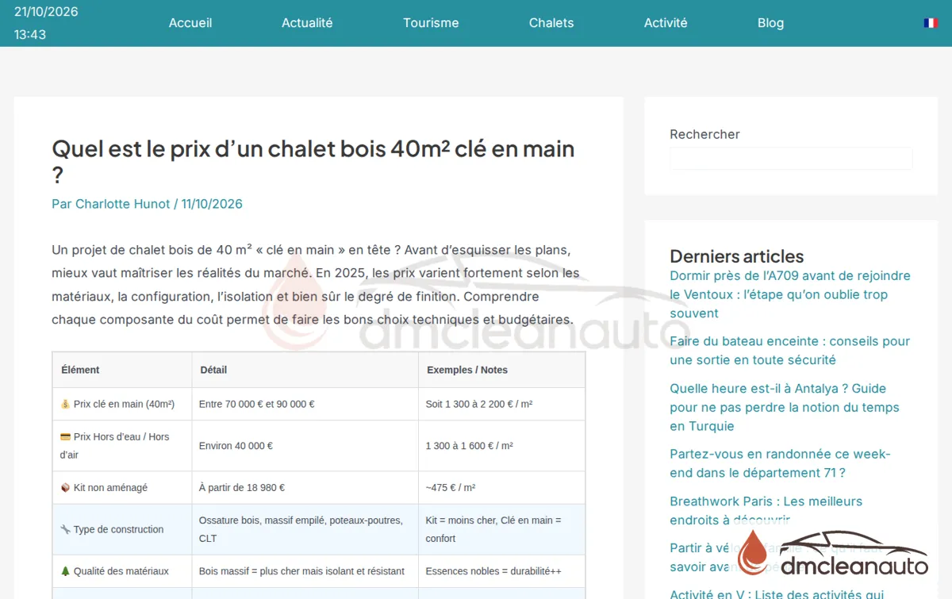This screenshot has height=599, width=952.
Task: Click the money bag icon by Prix clé en main
Action: (66, 404)
